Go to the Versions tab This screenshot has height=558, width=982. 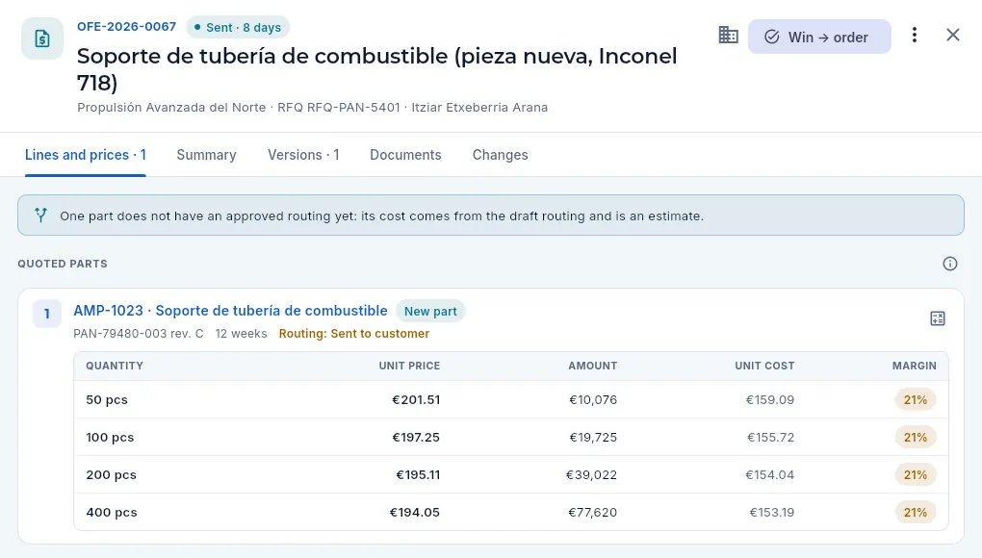303,155
